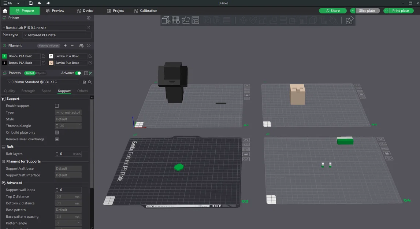Viewport: 420px width, 229px height.
Task: Click the Flushing volumes button
Action: [49, 46]
